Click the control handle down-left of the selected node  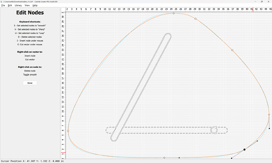click(231, 158)
